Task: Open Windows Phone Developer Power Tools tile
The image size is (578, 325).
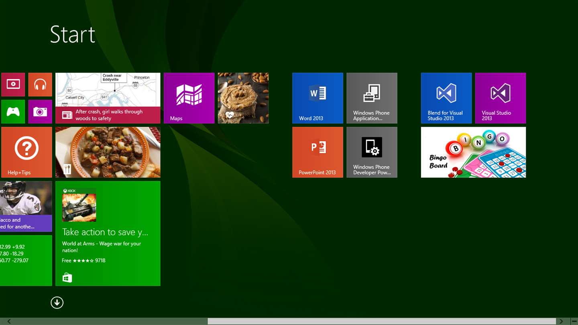Action: pos(372,152)
